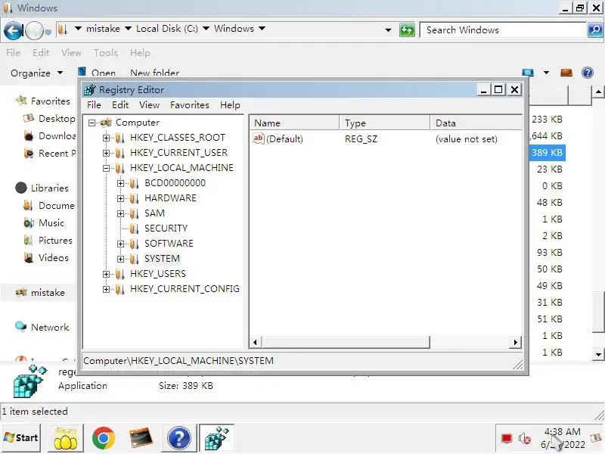Expand the HKEY_CLASSES_ROOT tree node
Viewport: 605px width, 454px height.
pos(106,138)
